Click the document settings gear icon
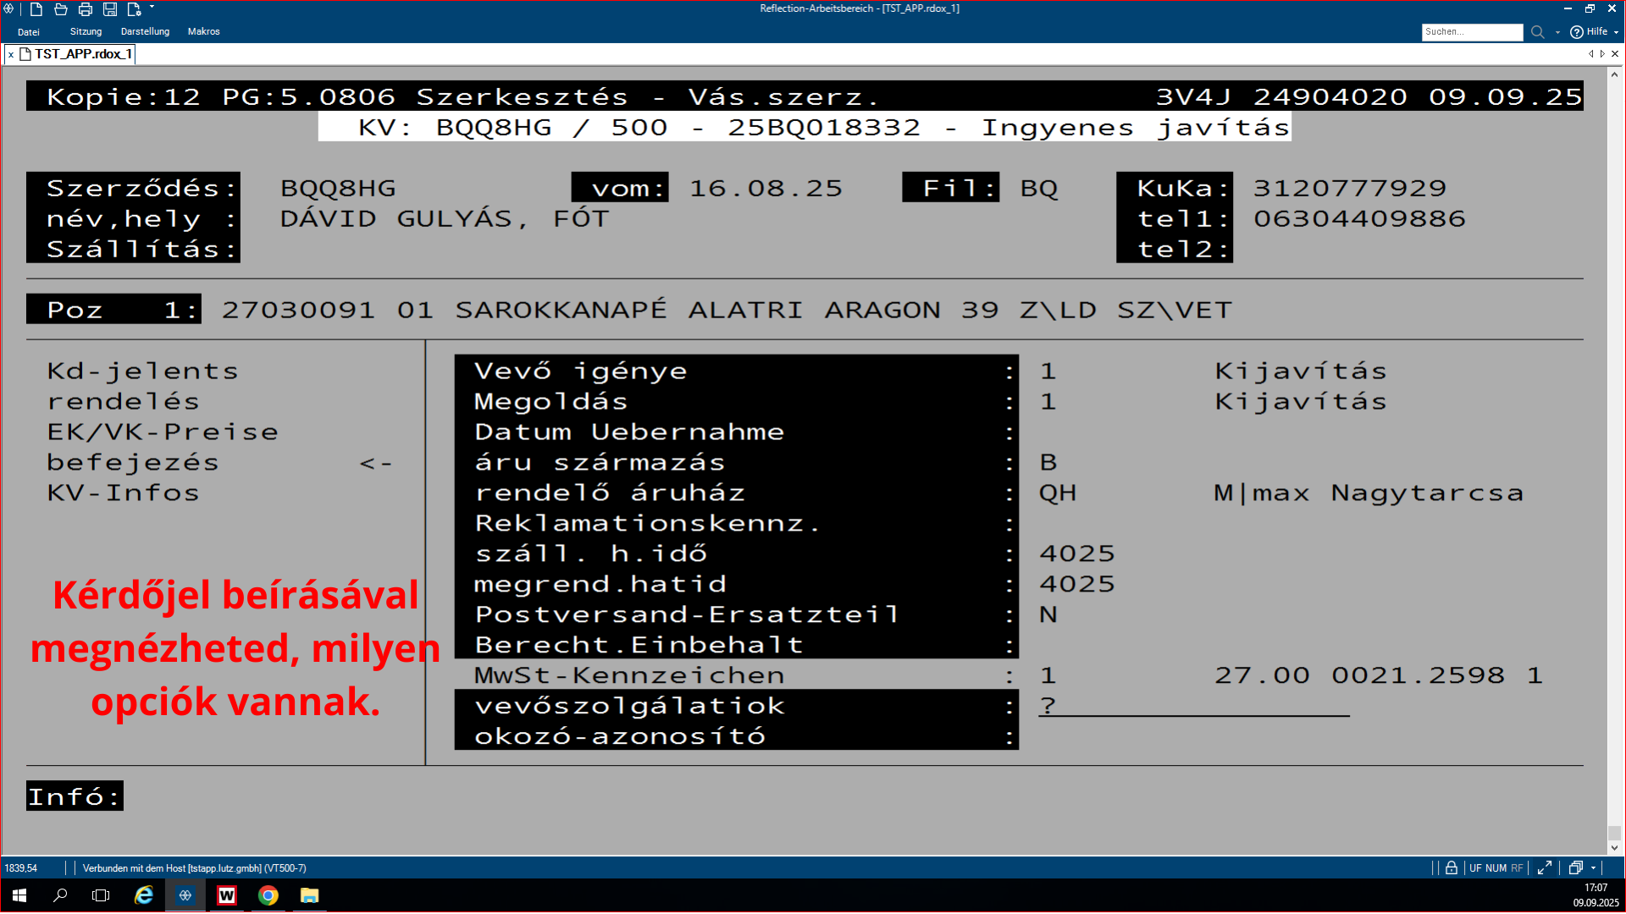This screenshot has height=914, width=1626. pyautogui.click(x=134, y=9)
